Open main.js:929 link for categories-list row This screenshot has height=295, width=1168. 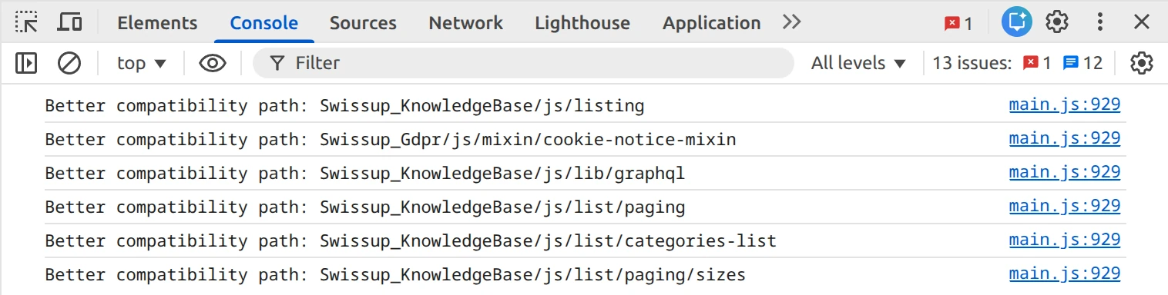click(1064, 240)
